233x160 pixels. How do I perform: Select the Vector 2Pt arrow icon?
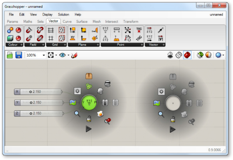tap(161, 30)
